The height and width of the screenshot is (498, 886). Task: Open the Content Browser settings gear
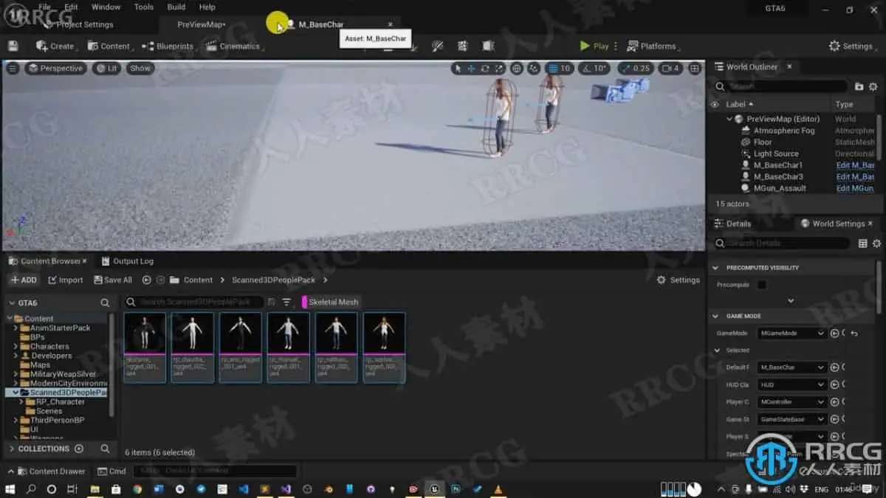pyautogui.click(x=662, y=280)
